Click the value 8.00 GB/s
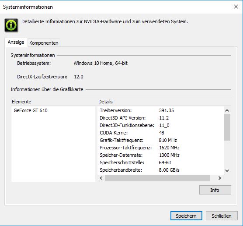This screenshot has width=243, height=226. tap(169, 170)
